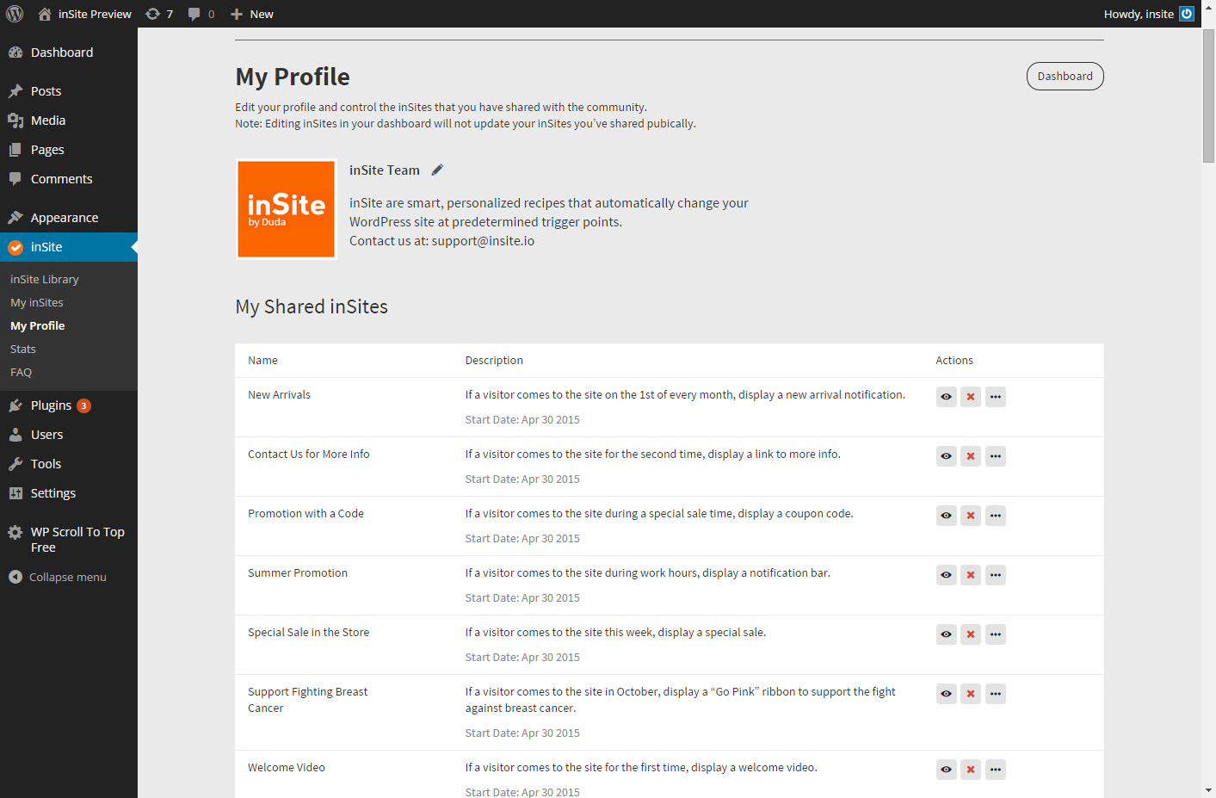
Task: Expand more options for Contact Us for More Info
Action: pos(996,456)
